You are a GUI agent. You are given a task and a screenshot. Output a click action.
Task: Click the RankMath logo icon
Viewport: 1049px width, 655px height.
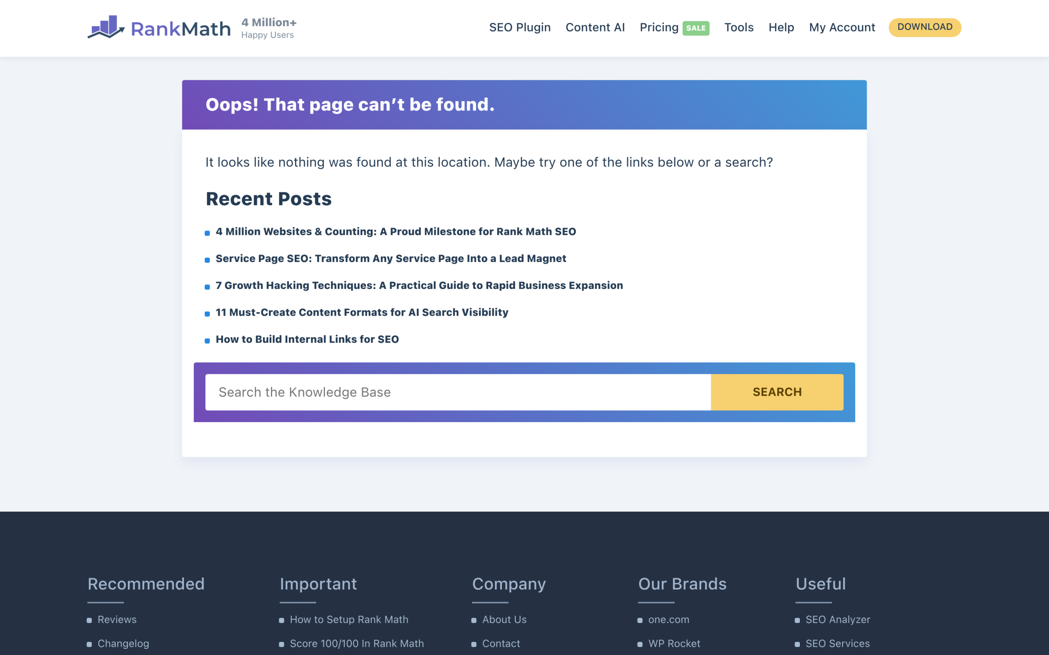click(106, 27)
